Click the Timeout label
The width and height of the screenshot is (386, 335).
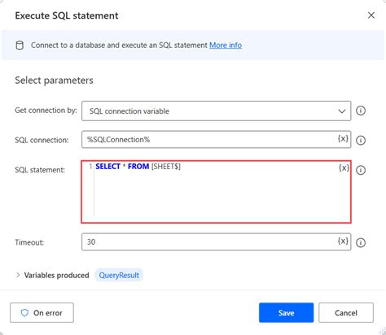(x=29, y=242)
